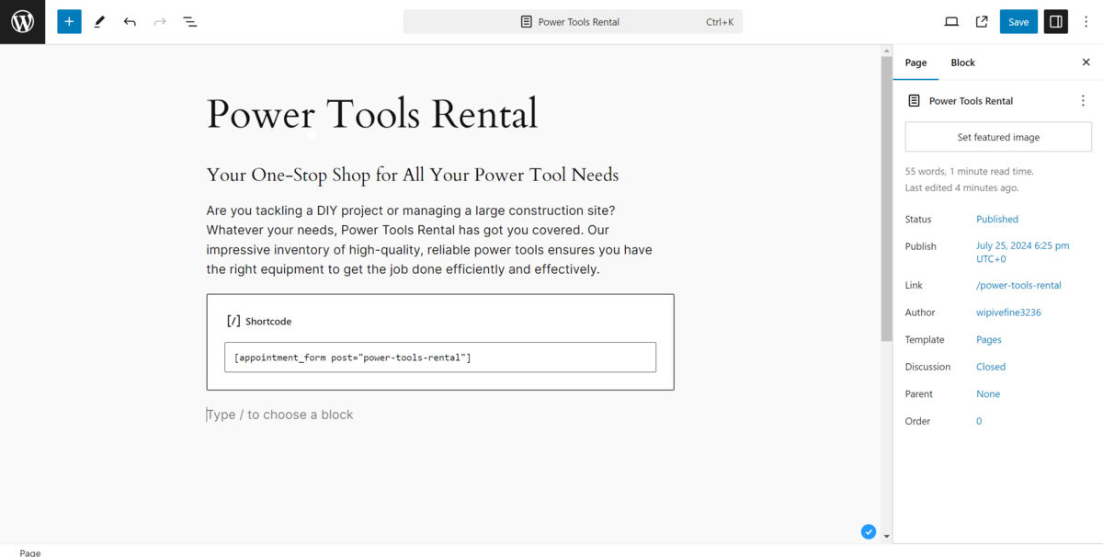1103x557 pixels.
Task: Click page icon in sidebar header
Action: pos(914,101)
